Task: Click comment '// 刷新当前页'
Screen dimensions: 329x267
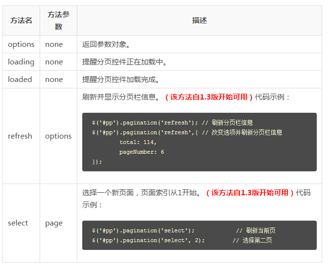Action: (256, 230)
